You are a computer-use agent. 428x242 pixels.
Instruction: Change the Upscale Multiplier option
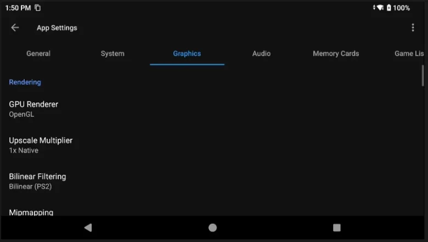pos(41,145)
